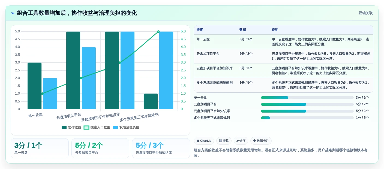Click the line point above 单一云盘
384x169 pixels.
(42, 93)
